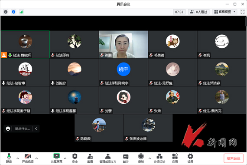The width and height of the screenshot is (247, 165).
Task: Open 管理成员(17) member list
Action: click(x=108, y=158)
